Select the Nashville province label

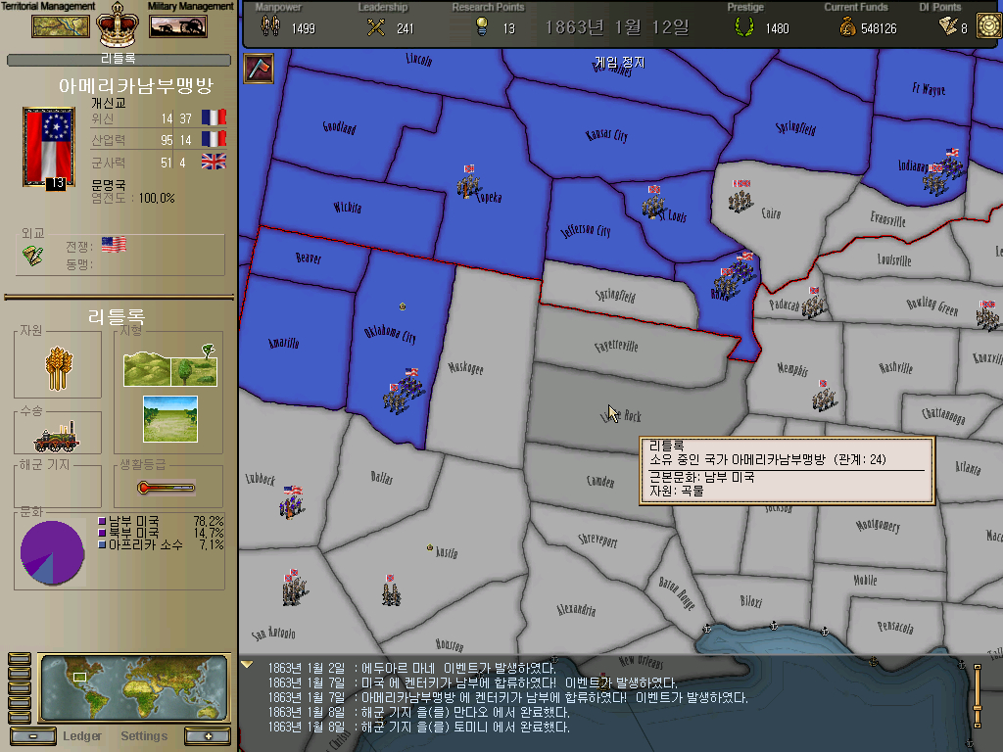coord(895,367)
